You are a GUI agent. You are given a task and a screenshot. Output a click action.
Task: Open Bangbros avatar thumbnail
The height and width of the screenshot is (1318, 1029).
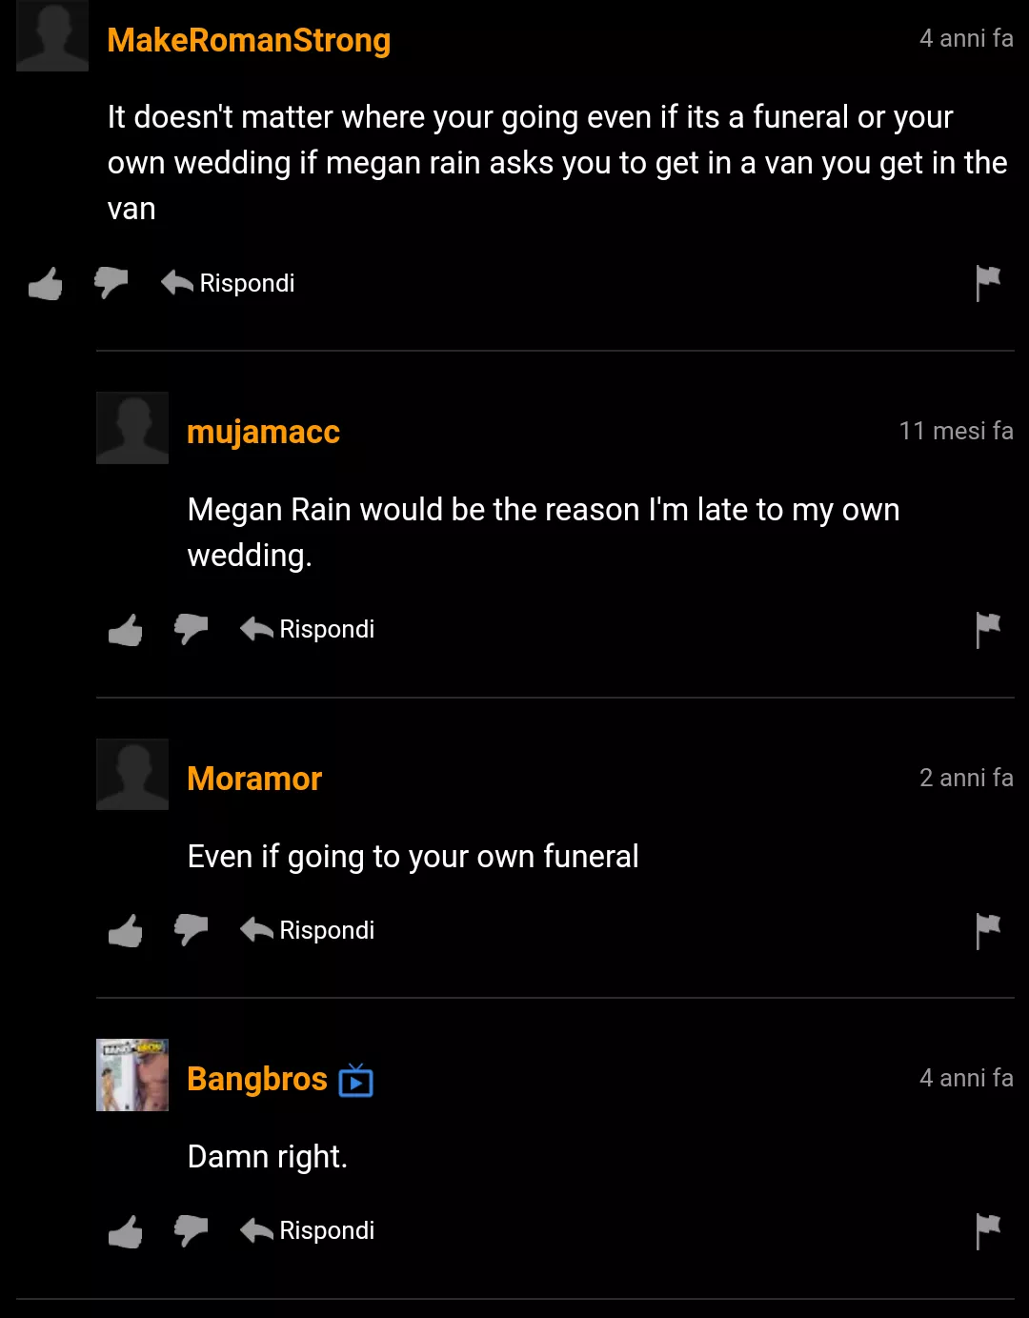click(x=132, y=1075)
